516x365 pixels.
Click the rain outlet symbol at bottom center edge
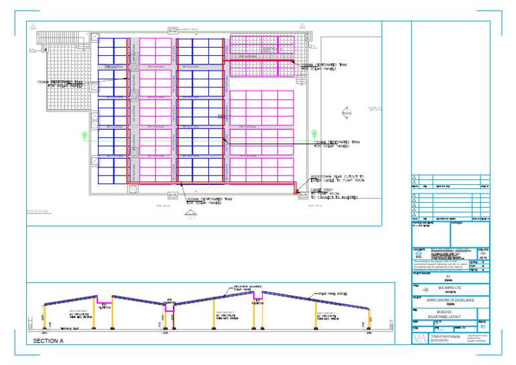[x=173, y=196]
